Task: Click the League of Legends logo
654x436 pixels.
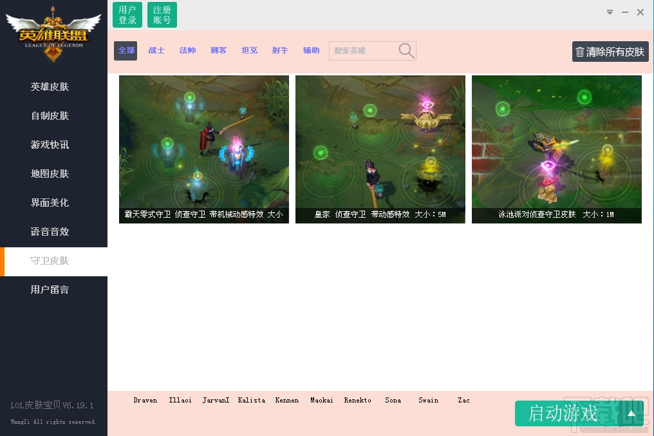Action: (x=53, y=33)
